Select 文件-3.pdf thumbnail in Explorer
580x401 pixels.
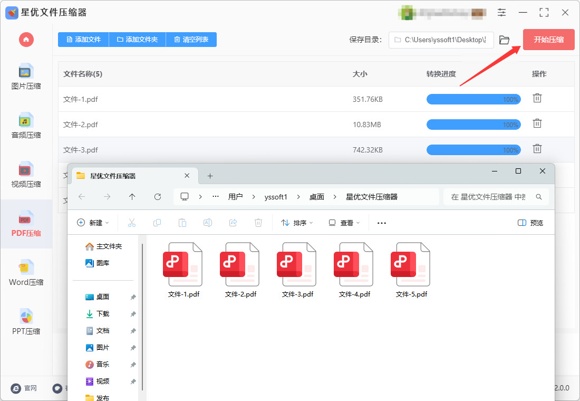click(x=298, y=264)
